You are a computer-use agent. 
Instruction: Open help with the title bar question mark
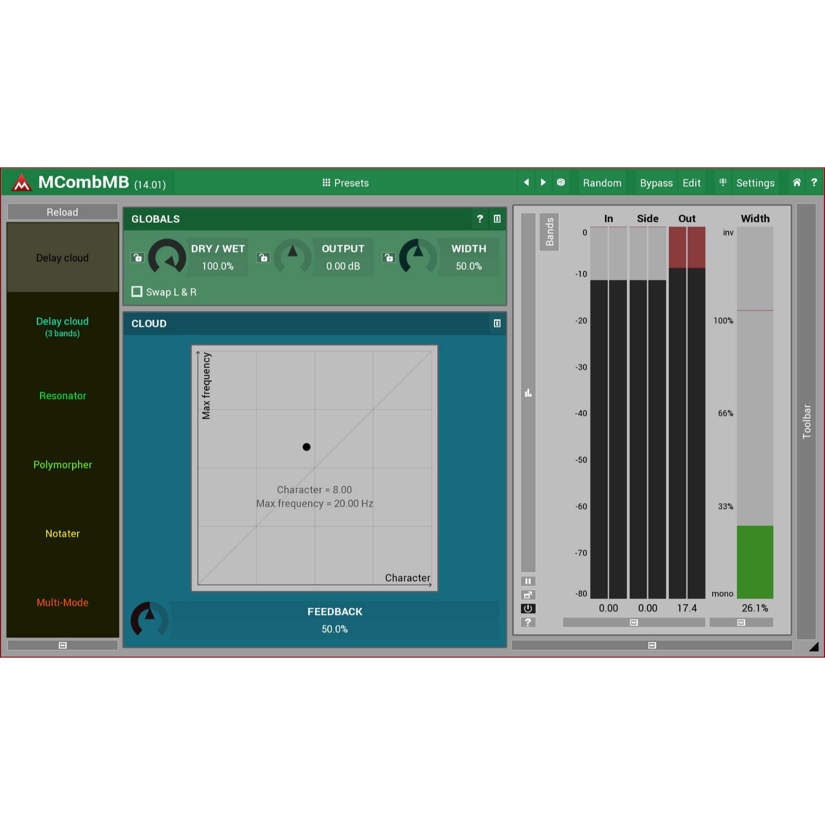click(x=814, y=182)
